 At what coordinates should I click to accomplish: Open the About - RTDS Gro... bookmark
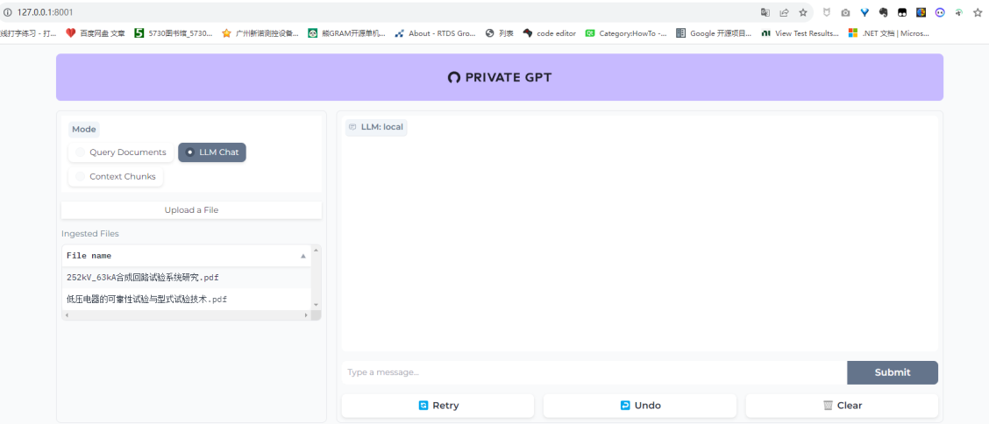(435, 33)
